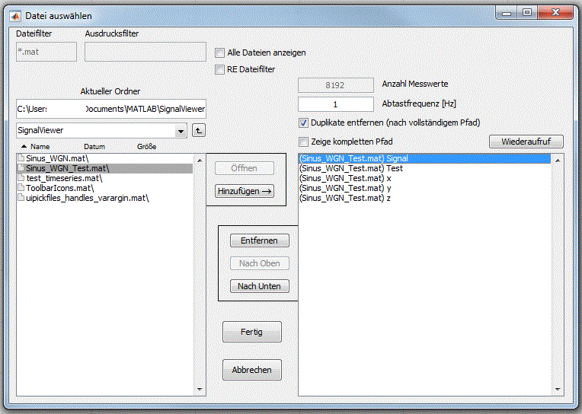The width and height of the screenshot is (582, 414).
Task: Click the MATLAB icon in title bar
Action: 14,14
